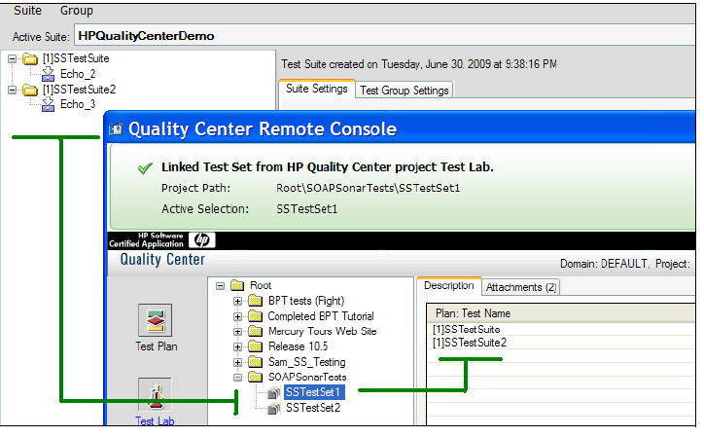Image resolution: width=704 pixels, height=437 pixels.
Task: Click the [1]SSTestSuite folder icon in suite tree
Action: pyautogui.click(x=30, y=59)
